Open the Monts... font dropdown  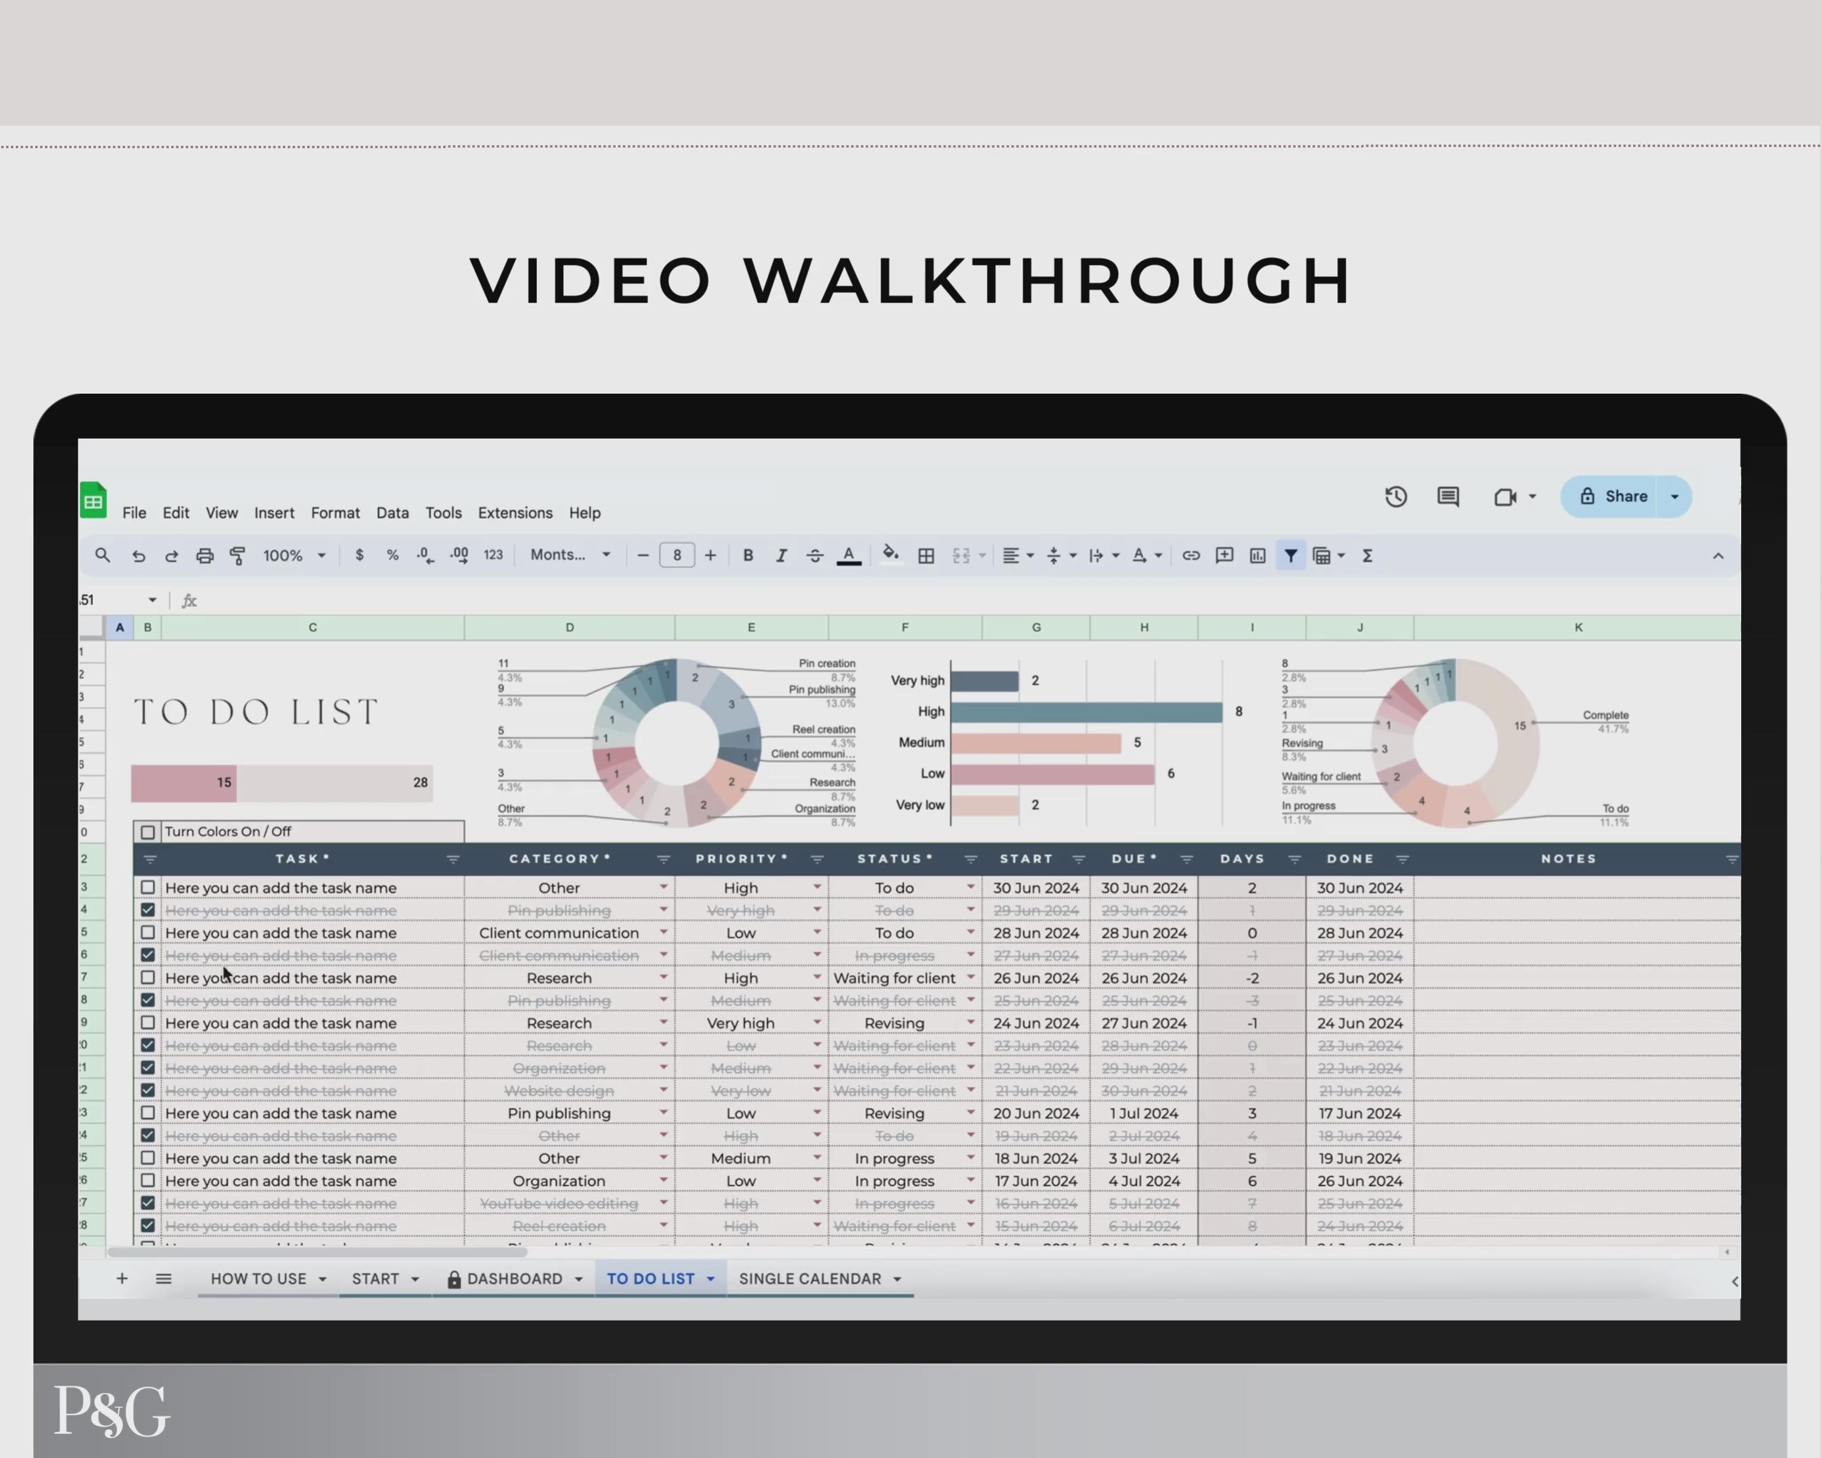570,555
